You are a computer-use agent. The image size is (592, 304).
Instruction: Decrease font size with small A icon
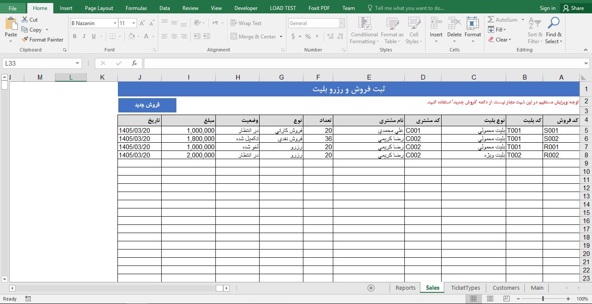coord(152,23)
